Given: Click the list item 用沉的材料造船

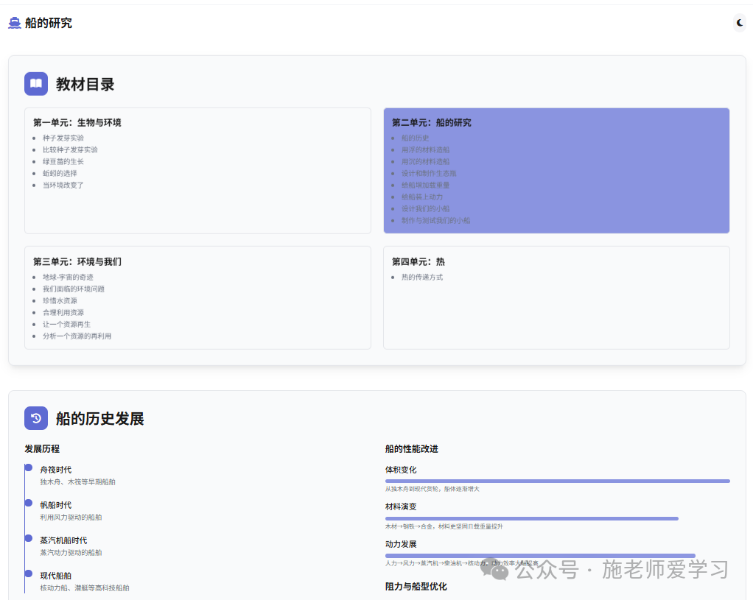Looking at the screenshot, I should point(425,162).
